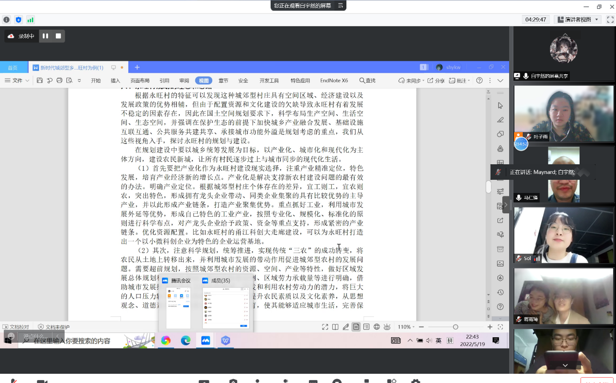Open the 查找 search tool
The width and height of the screenshot is (616, 383).
point(367,81)
